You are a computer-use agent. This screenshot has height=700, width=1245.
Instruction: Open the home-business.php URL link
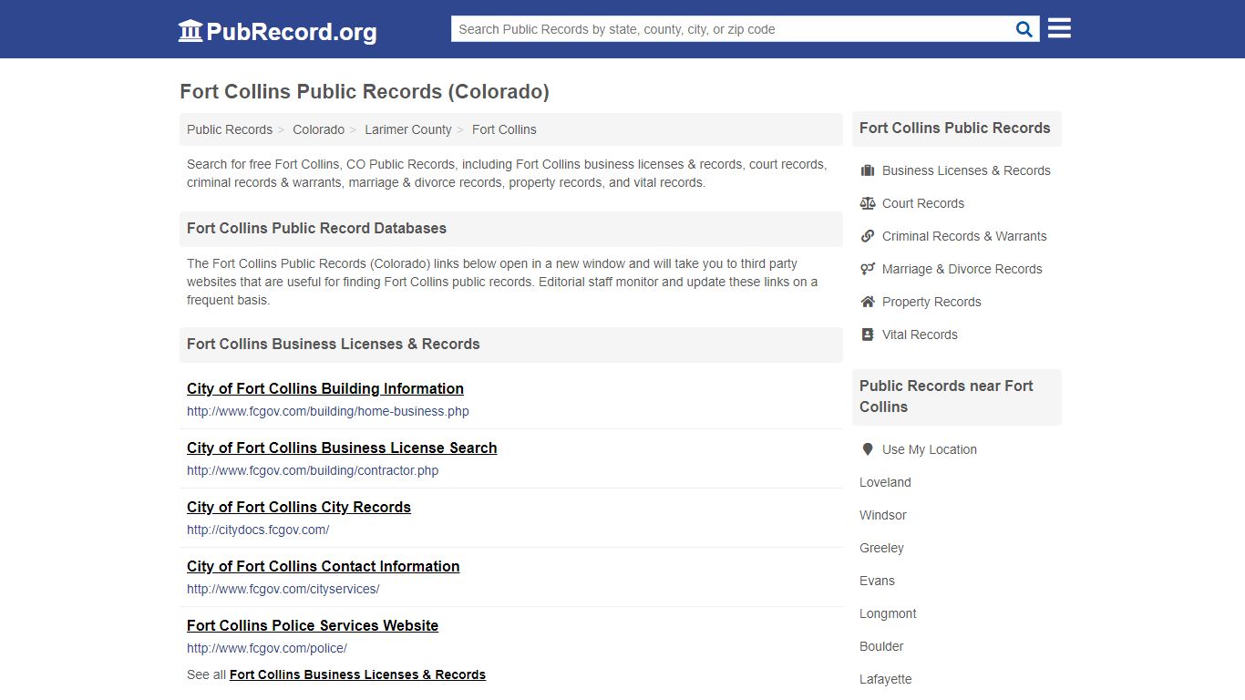click(x=328, y=411)
